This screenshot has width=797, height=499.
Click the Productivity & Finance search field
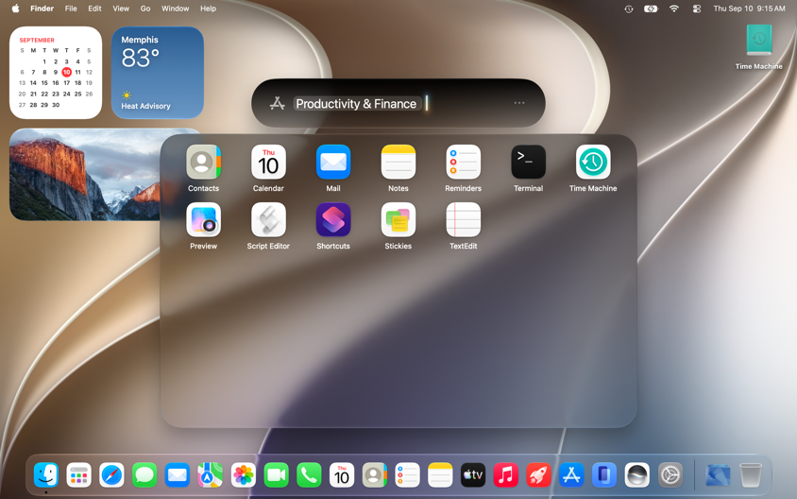point(398,103)
